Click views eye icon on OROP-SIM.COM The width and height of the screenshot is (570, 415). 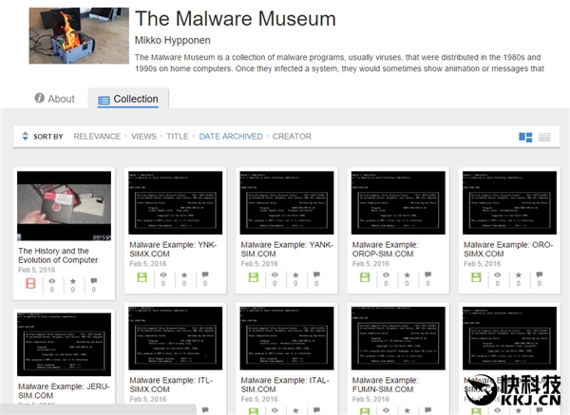coord(386,274)
